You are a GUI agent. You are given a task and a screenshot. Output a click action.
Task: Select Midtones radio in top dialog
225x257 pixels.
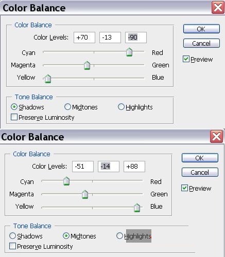point(67,107)
